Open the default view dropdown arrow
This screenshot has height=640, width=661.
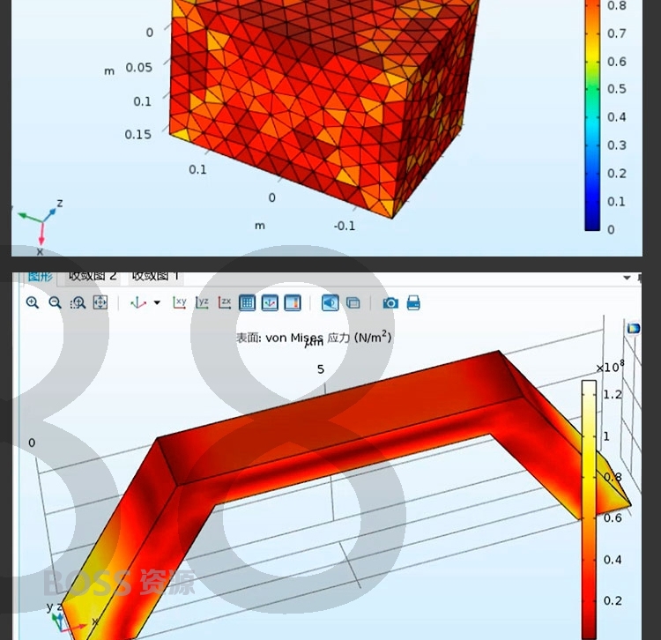[x=157, y=302]
